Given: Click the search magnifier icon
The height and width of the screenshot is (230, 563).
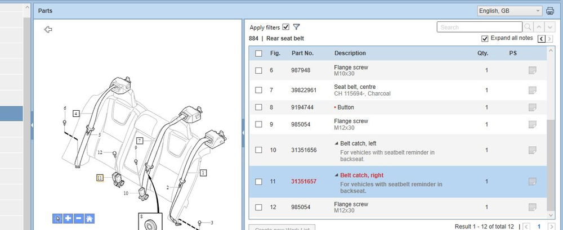Looking at the screenshot, I should tap(528, 27).
